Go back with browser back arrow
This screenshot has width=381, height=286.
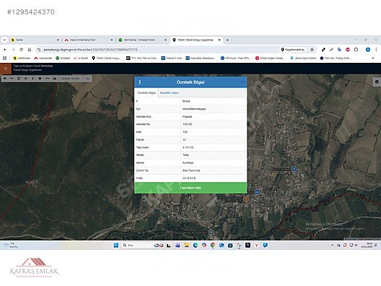click(x=5, y=50)
